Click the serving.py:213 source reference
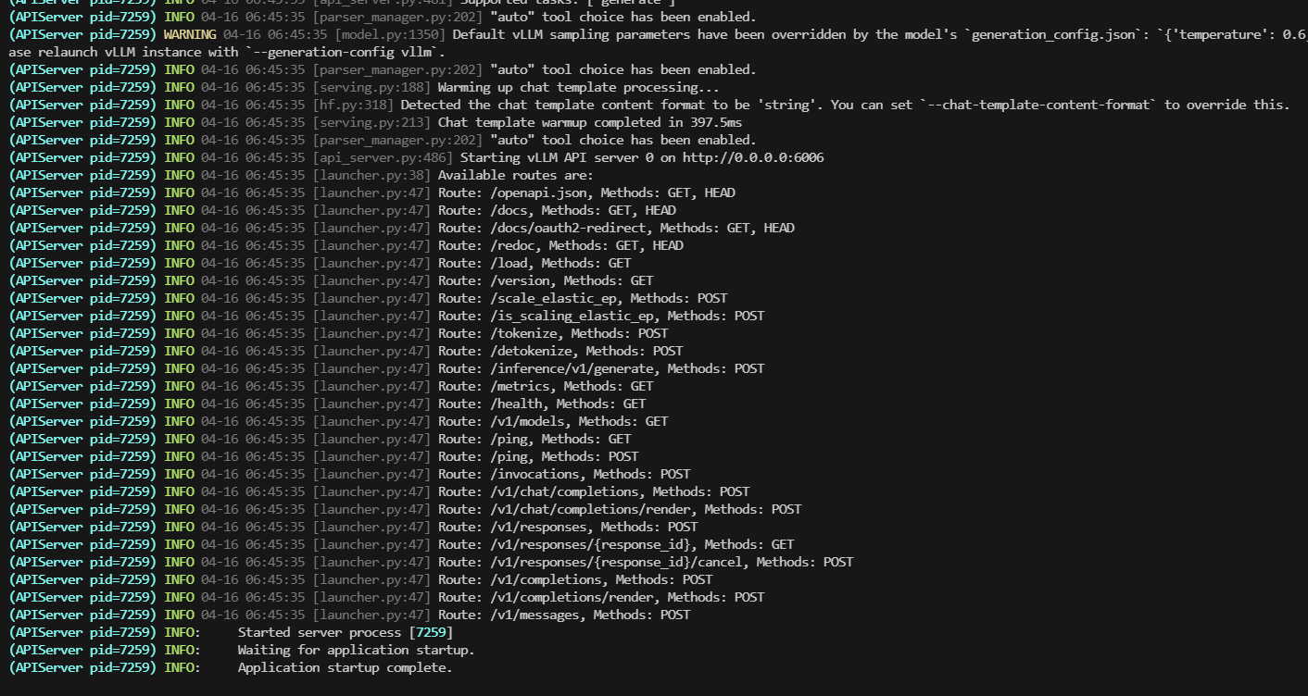1308x696 pixels. point(371,122)
